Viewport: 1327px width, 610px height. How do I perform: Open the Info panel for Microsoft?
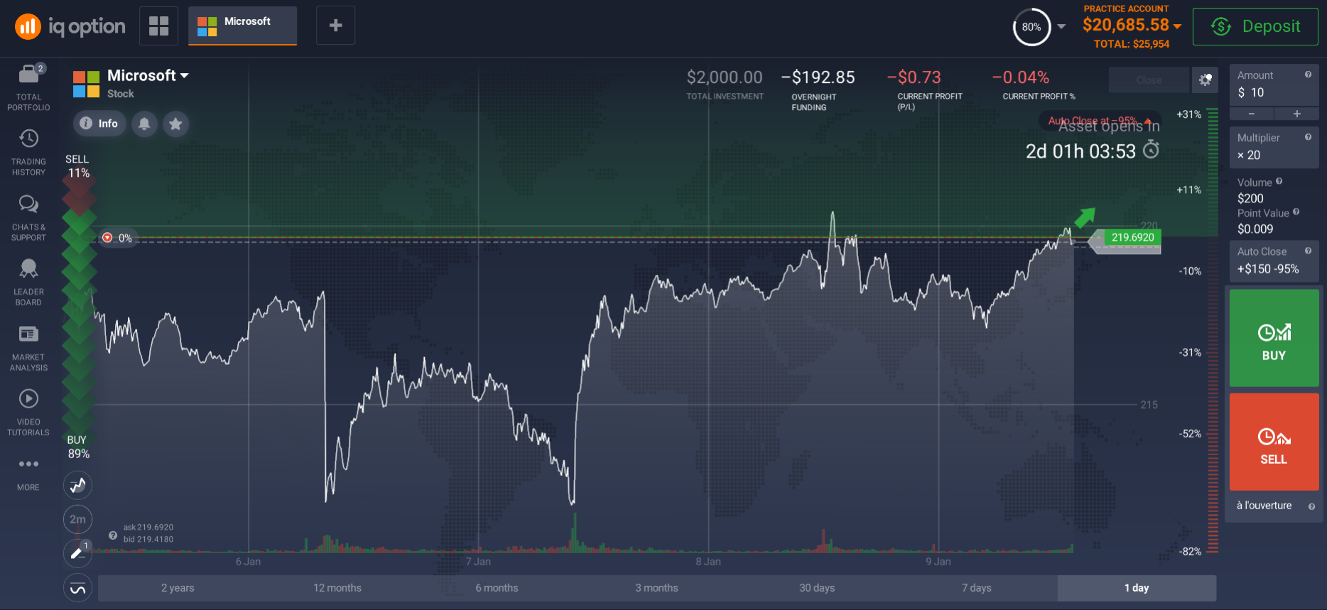pyautogui.click(x=99, y=124)
